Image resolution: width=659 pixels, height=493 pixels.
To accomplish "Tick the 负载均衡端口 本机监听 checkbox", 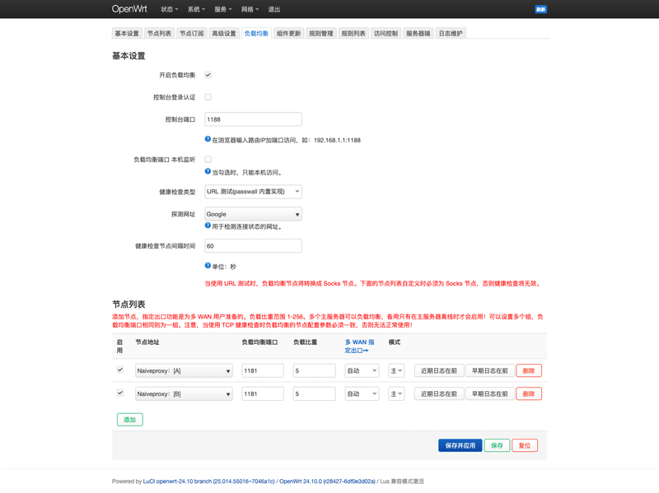I will pos(208,159).
